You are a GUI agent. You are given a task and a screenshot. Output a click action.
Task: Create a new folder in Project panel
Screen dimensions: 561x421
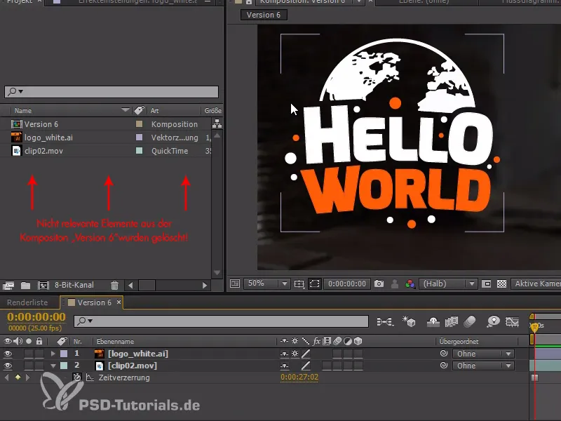click(x=25, y=286)
